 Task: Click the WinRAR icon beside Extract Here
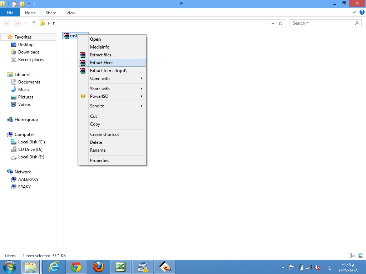pyautogui.click(x=83, y=63)
